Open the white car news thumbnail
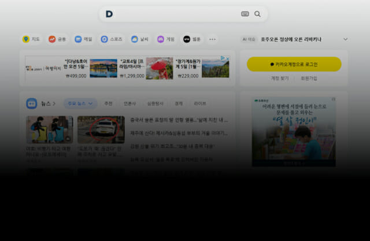The width and height of the screenshot is (370, 241). [x=101, y=129]
